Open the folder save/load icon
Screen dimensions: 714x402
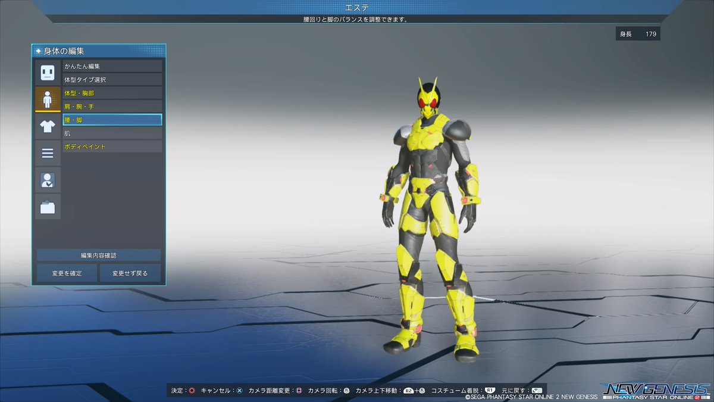click(48, 207)
